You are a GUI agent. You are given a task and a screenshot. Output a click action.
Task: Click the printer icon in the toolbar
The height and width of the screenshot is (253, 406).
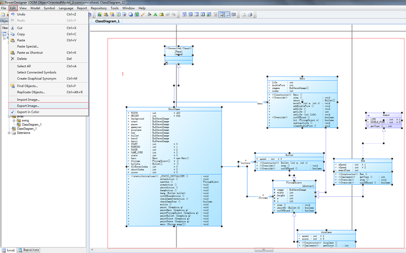[x=250, y=15]
